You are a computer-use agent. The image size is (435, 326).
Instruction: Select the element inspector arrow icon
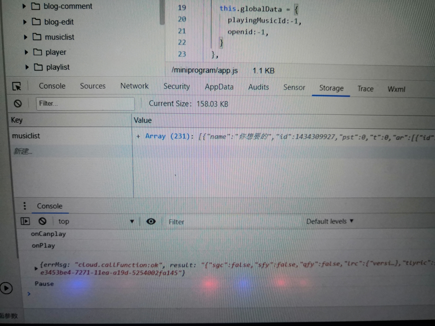click(17, 86)
